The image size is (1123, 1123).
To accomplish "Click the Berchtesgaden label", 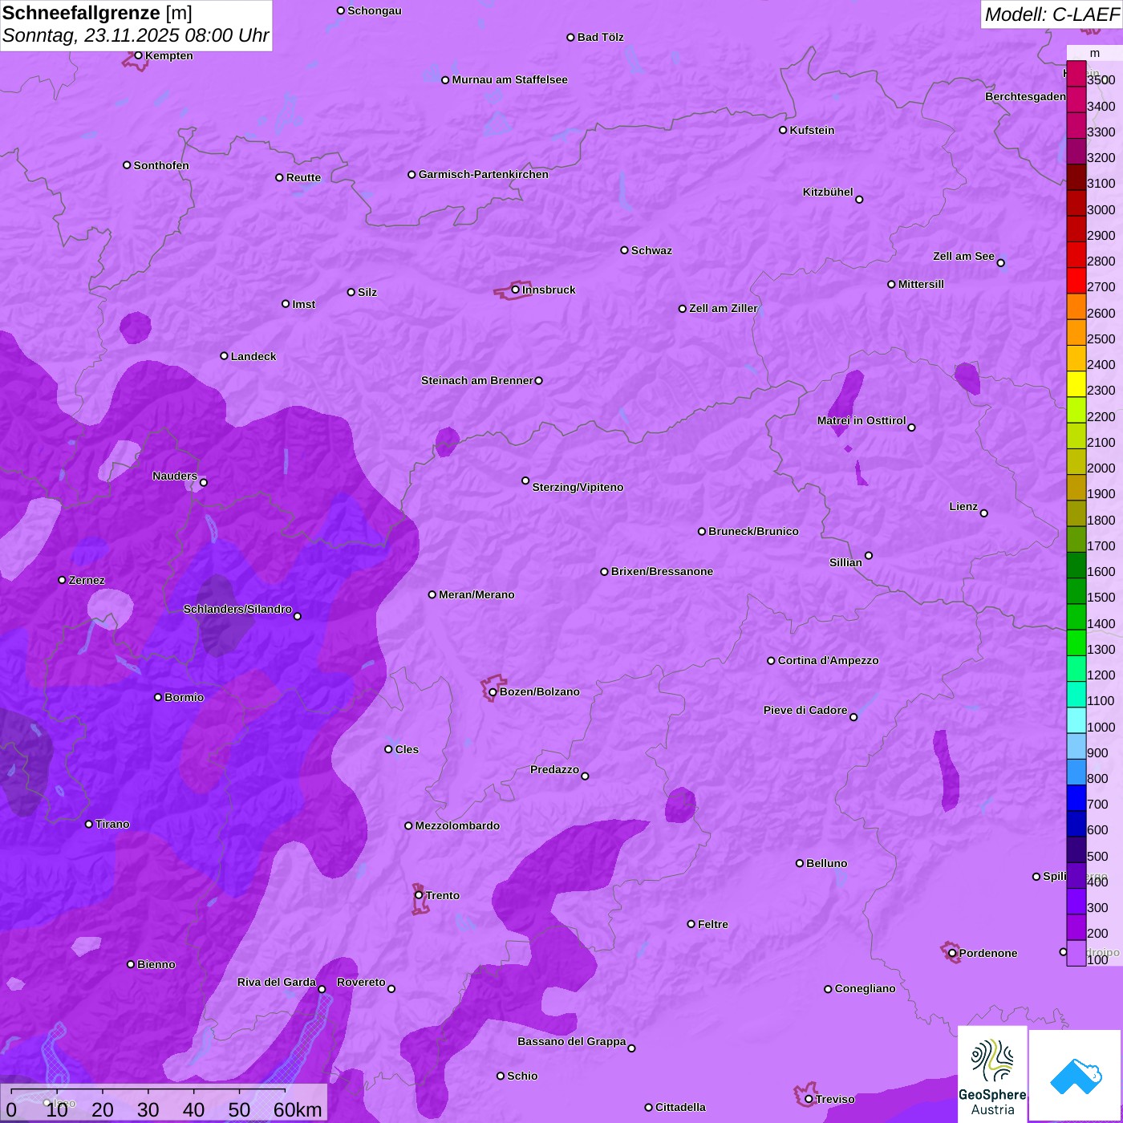I will coord(1025,96).
